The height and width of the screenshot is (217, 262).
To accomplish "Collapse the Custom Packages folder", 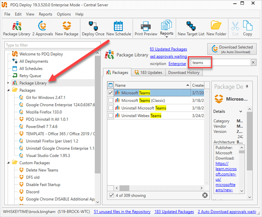I will 8,163.
